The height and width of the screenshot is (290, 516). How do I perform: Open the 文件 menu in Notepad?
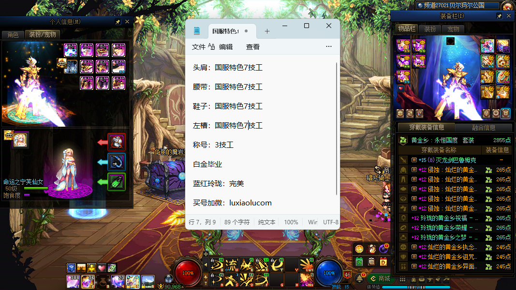click(199, 47)
